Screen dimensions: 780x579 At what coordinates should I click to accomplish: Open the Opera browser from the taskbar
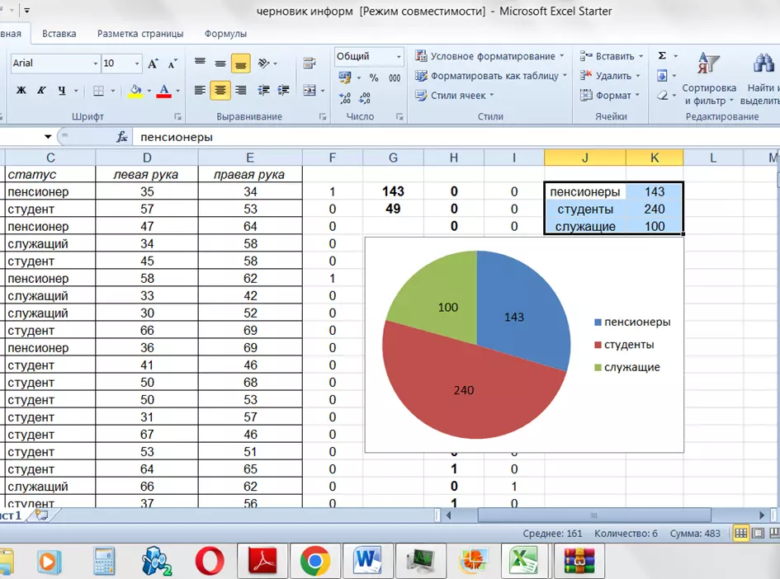[210, 562]
